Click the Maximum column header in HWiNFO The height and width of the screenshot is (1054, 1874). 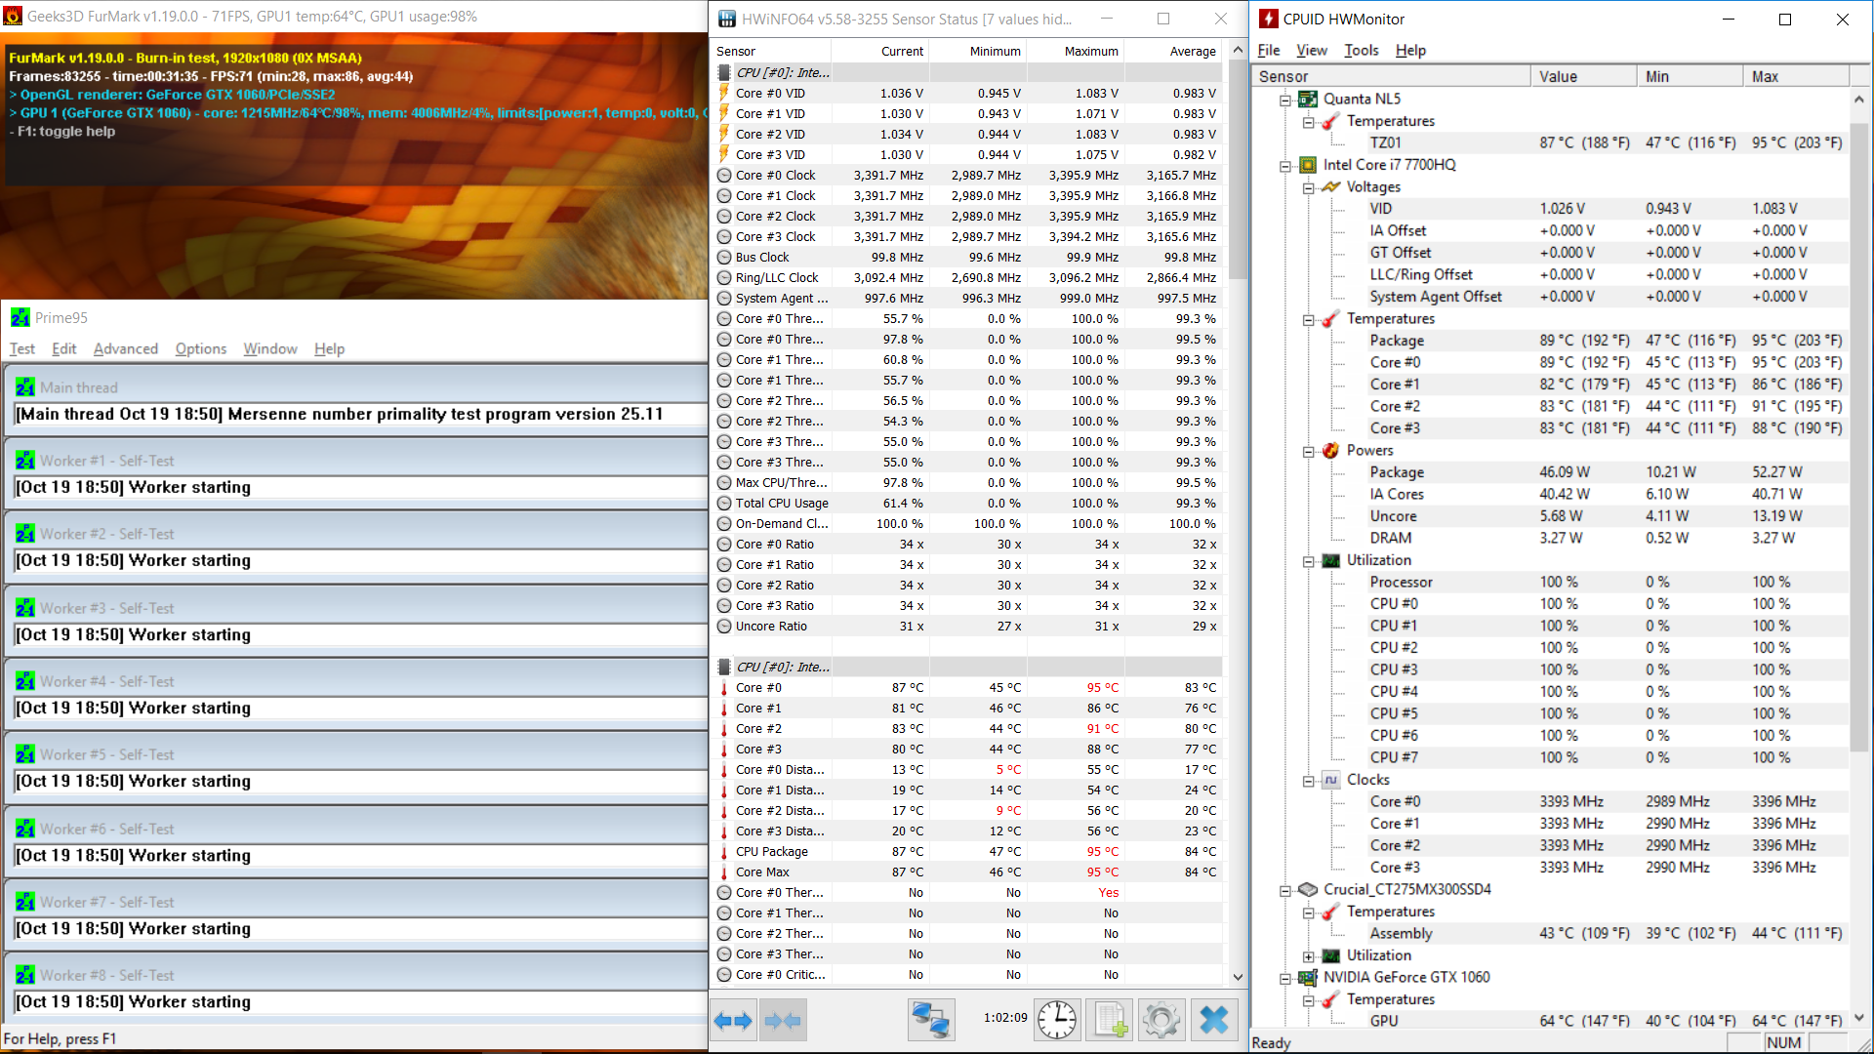click(1076, 51)
